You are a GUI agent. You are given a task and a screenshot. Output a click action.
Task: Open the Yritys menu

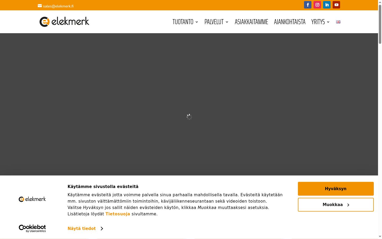point(318,22)
